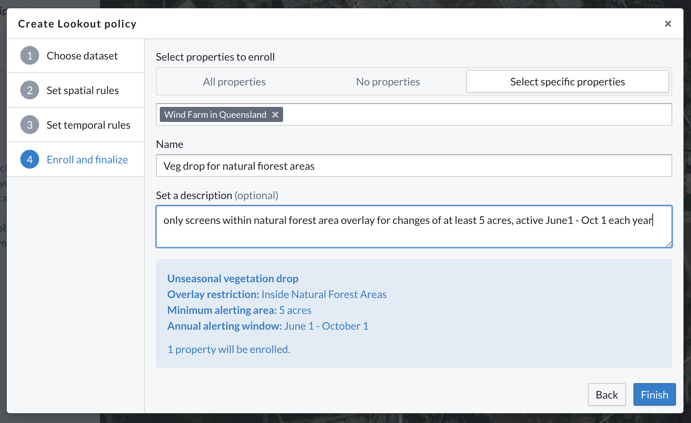Switch to Select specific properties
Screen dimensions: 691x423
click(x=567, y=82)
